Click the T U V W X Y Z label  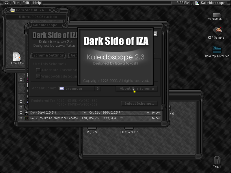click(129, 132)
